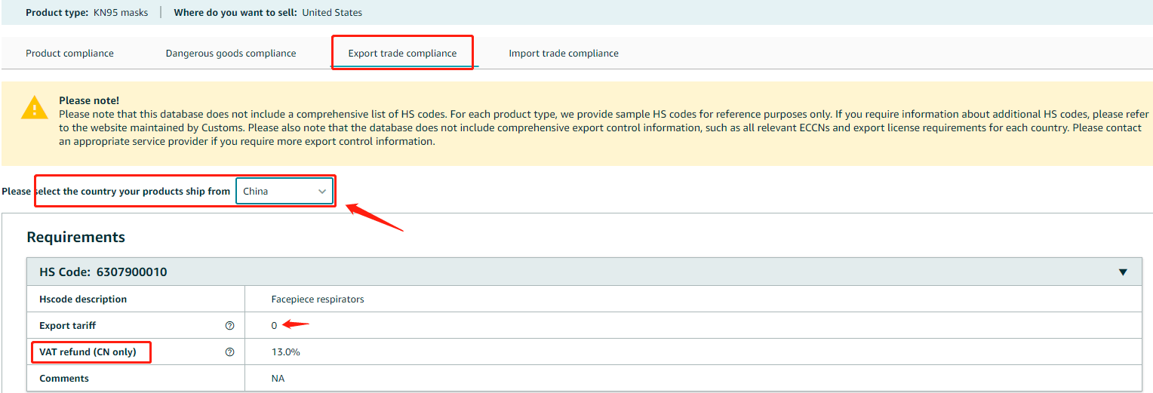This screenshot has width=1153, height=393.
Task: Click the United States selling destination text
Action: point(332,13)
